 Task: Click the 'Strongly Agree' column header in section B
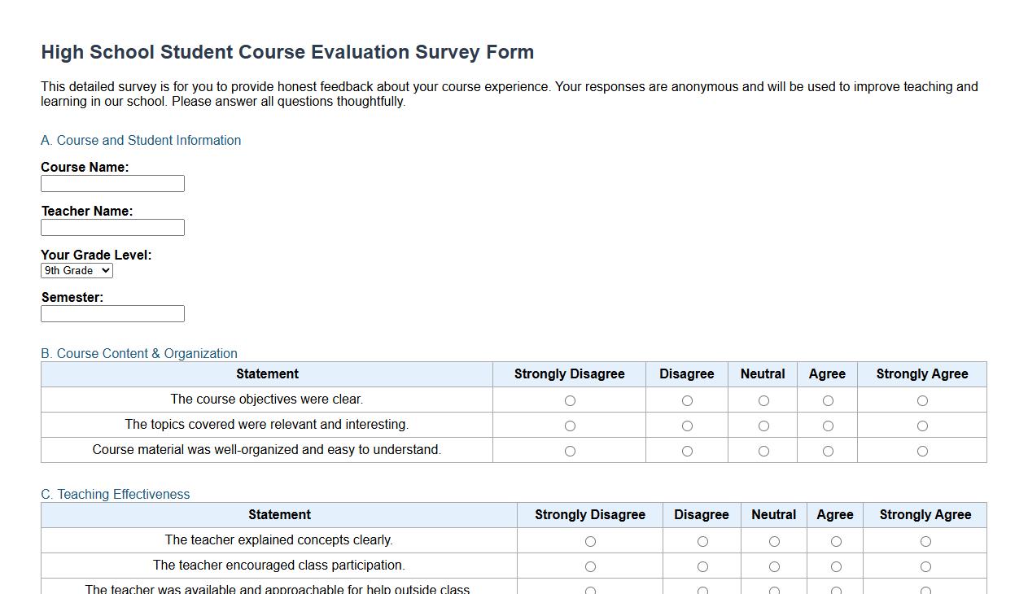[921, 373]
